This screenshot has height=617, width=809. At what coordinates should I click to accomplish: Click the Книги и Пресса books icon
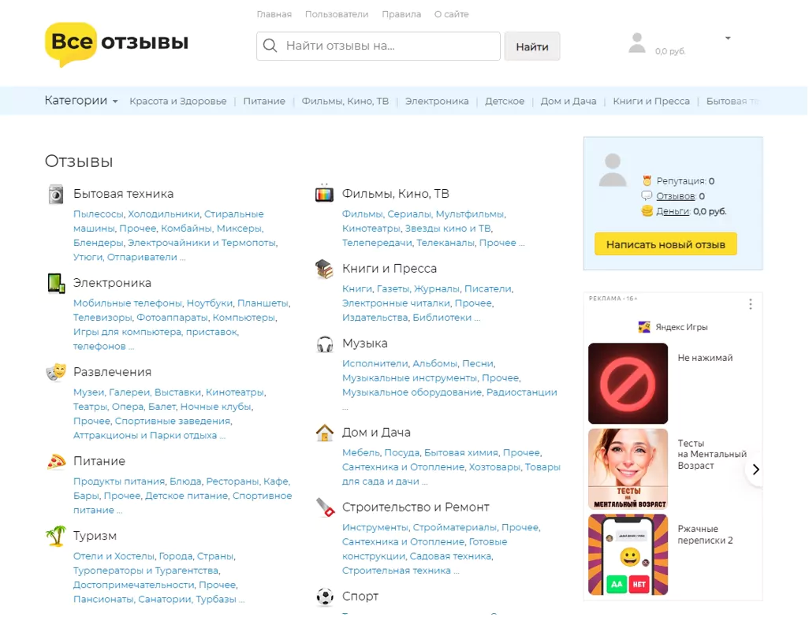tap(325, 269)
